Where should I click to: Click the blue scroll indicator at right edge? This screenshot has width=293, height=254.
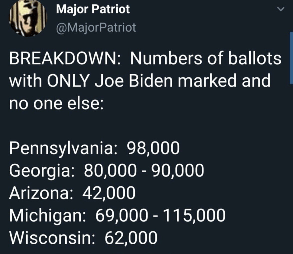tap(291, 57)
